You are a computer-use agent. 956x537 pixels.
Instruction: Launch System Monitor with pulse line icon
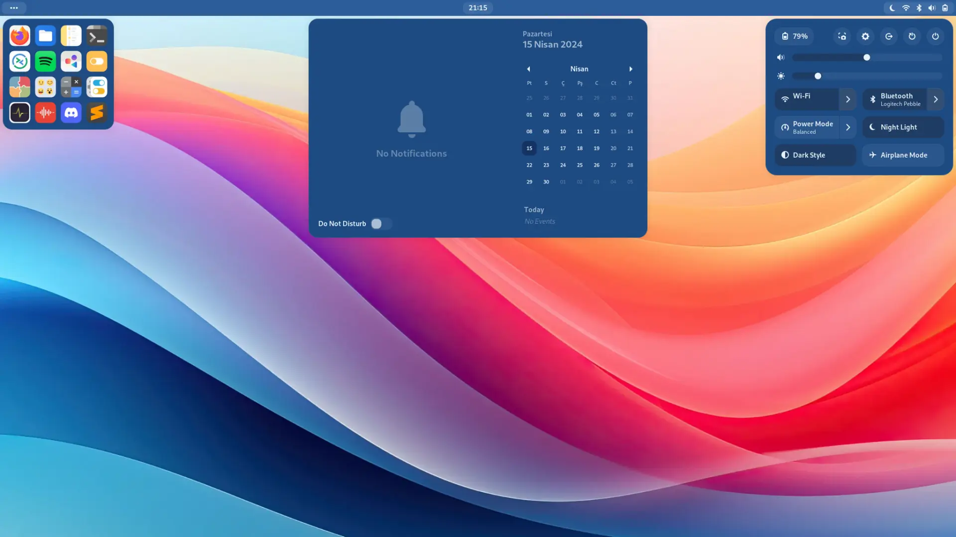point(20,113)
